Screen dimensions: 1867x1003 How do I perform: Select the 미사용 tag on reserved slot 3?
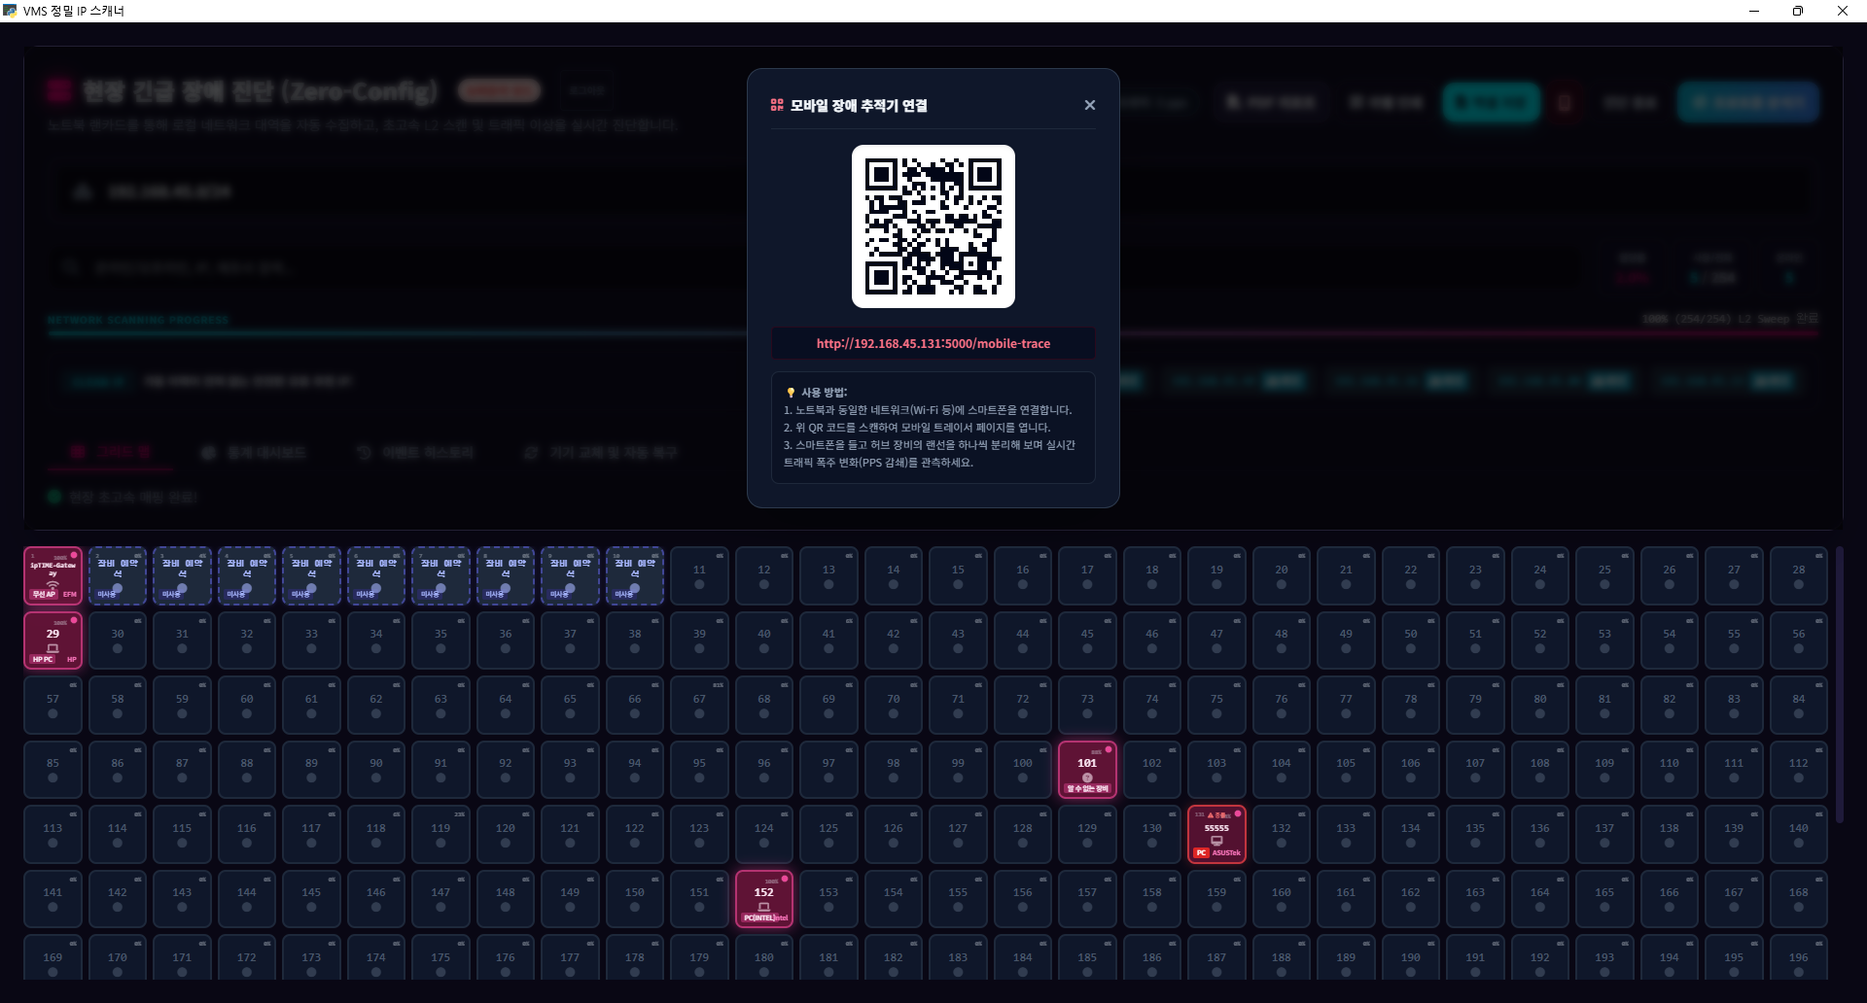[170, 594]
